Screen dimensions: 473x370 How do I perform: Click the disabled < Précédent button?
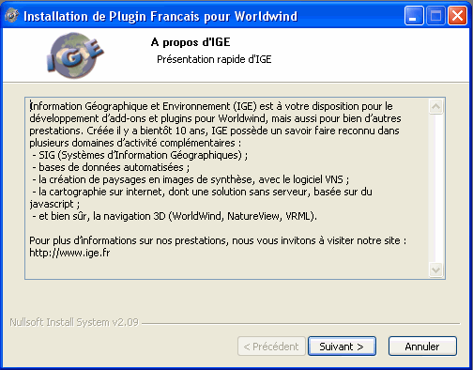271,347
